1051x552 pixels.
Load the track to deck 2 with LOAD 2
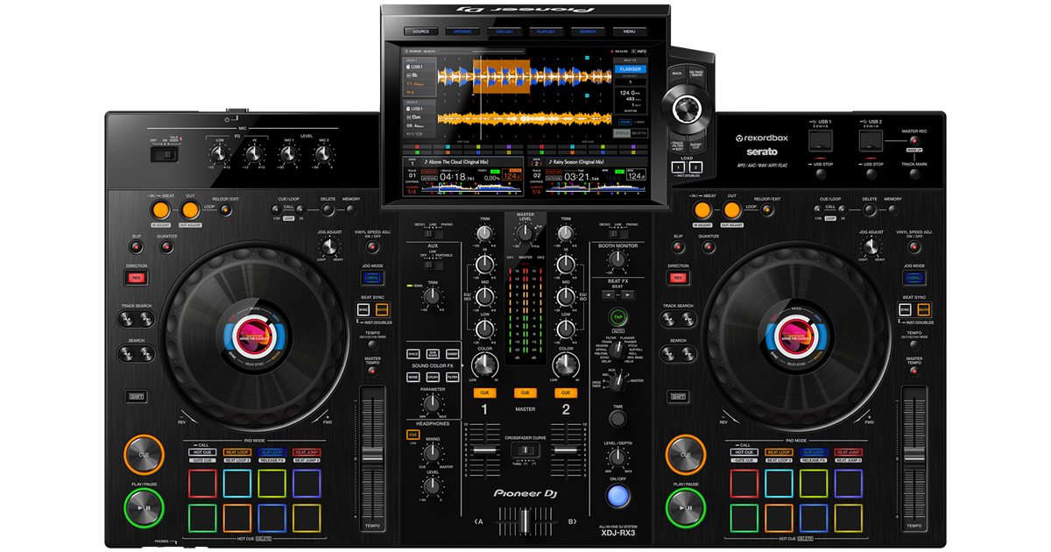(696, 166)
